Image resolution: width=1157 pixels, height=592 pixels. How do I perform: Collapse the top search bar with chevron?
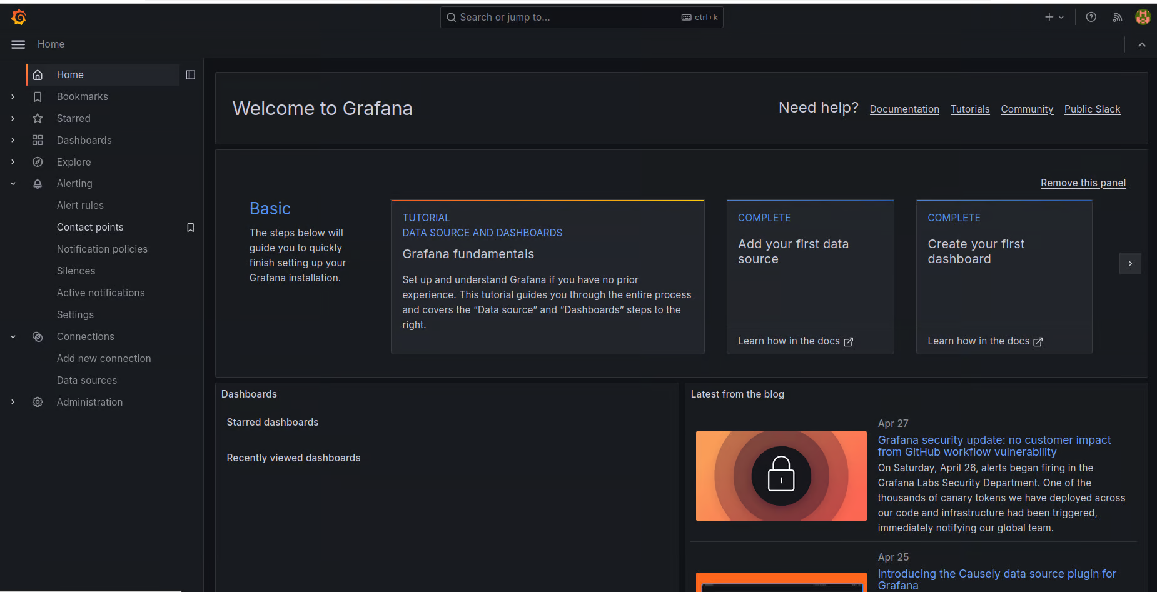[1142, 44]
